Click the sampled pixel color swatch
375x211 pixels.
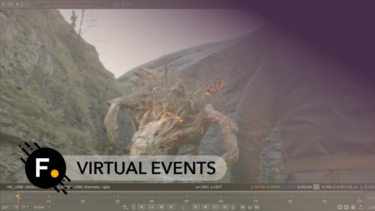point(316,187)
